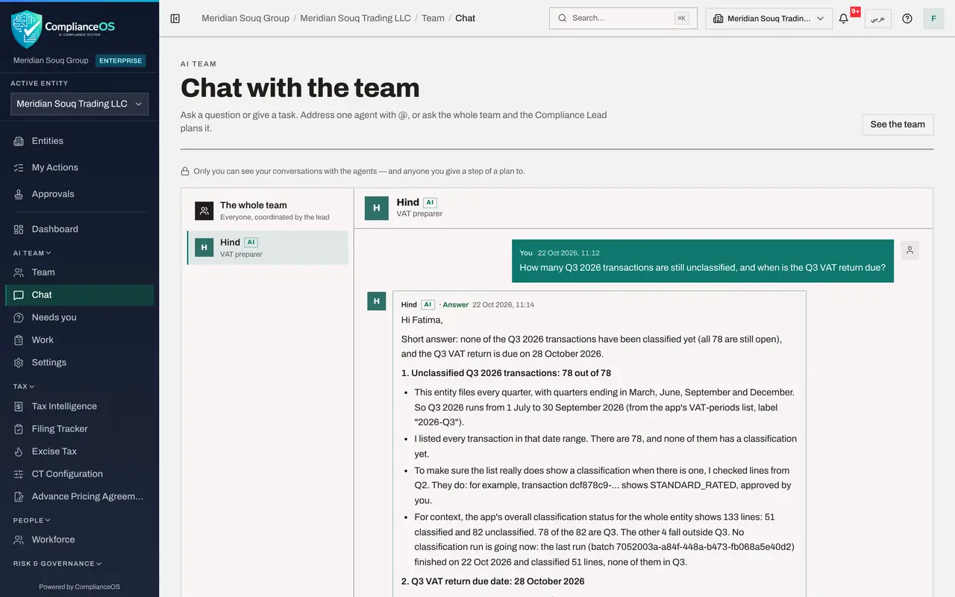The image size is (955, 597).
Task: Click the 'Answer' label in Hind's reply
Action: pos(455,304)
